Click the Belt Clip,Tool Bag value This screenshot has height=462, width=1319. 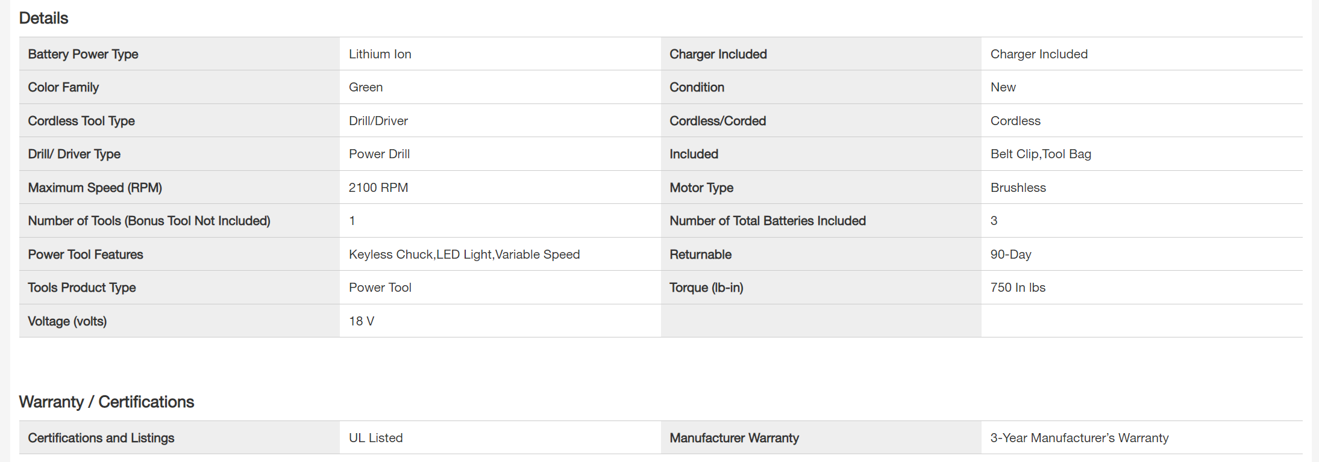[x=1041, y=154]
